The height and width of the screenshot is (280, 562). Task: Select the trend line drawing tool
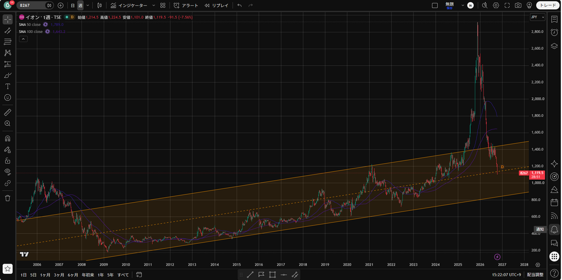click(x=8, y=31)
